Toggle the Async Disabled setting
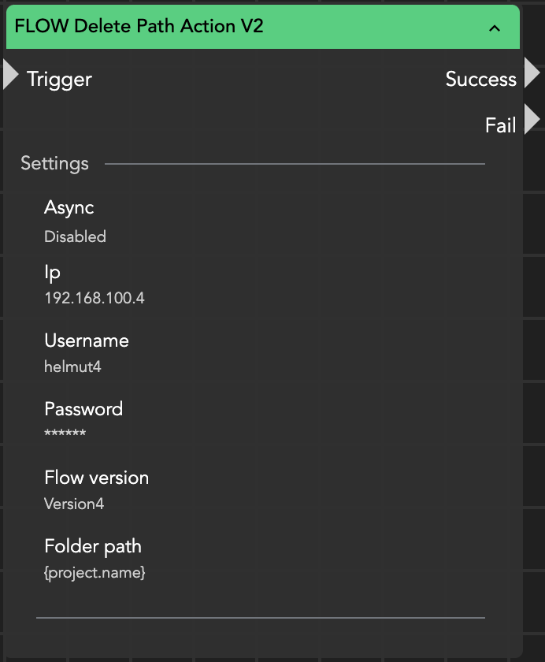The width and height of the screenshot is (545, 662). tap(75, 236)
